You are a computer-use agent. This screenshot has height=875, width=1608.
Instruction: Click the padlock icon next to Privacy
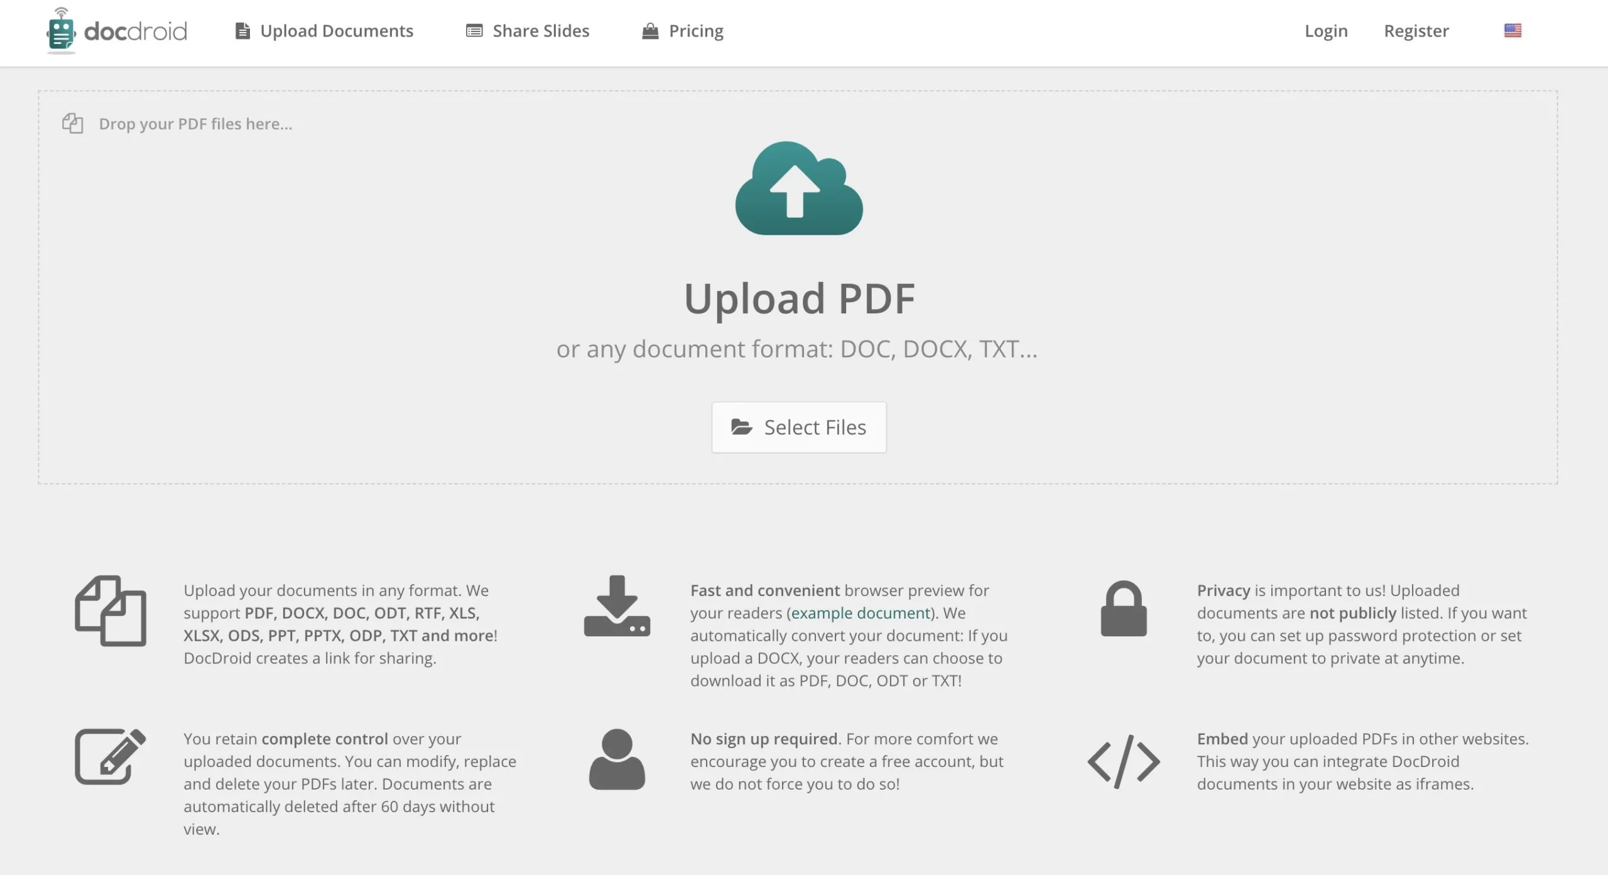pyautogui.click(x=1124, y=608)
